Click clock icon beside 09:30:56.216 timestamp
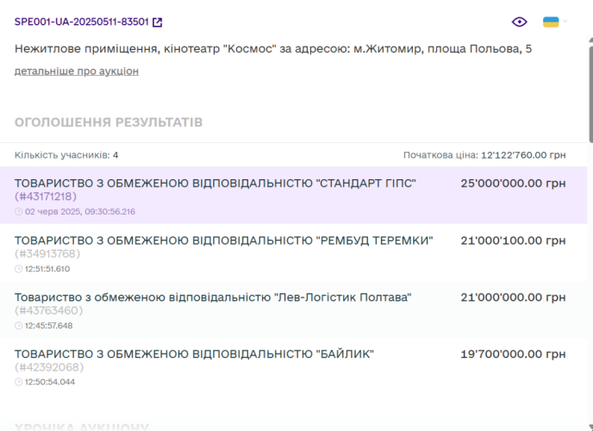The width and height of the screenshot is (593, 431). click(19, 212)
